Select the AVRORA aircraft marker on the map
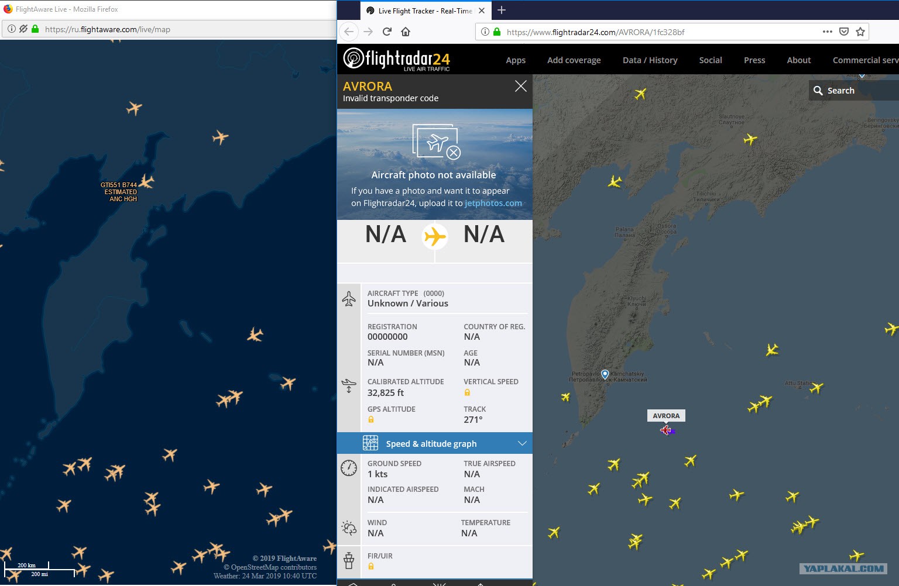899x586 pixels. tap(666, 430)
